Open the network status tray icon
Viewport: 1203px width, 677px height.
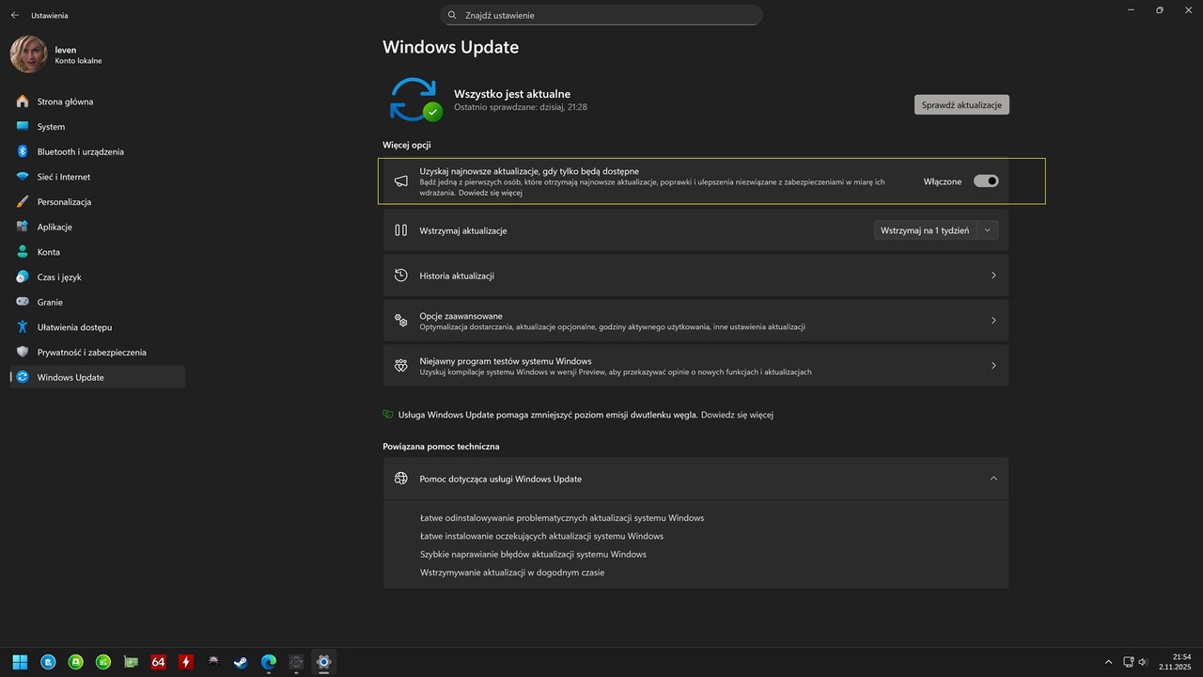pyautogui.click(x=1129, y=662)
